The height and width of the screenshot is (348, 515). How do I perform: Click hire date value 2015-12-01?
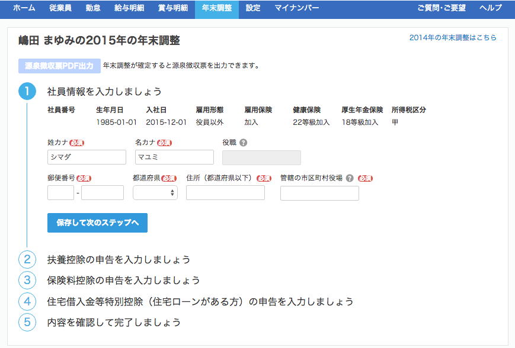tap(166, 123)
